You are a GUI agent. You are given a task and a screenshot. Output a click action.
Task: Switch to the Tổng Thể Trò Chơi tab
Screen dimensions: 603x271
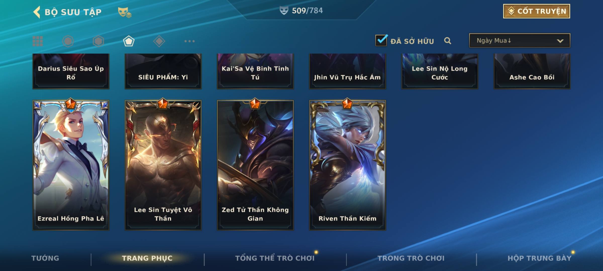click(x=275, y=258)
